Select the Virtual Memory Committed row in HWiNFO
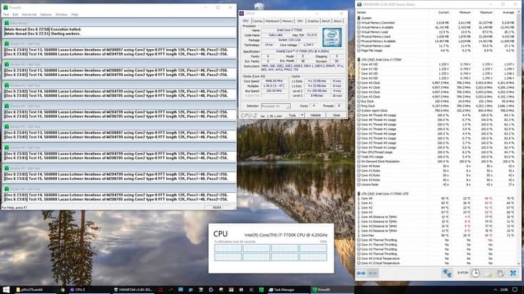Screen dimensions: 524x294 coord(436,23)
